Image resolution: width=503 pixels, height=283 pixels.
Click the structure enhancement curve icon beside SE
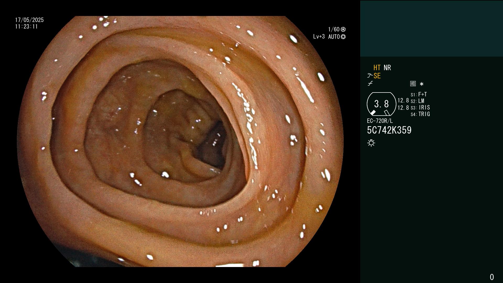pyautogui.click(x=370, y=76)
